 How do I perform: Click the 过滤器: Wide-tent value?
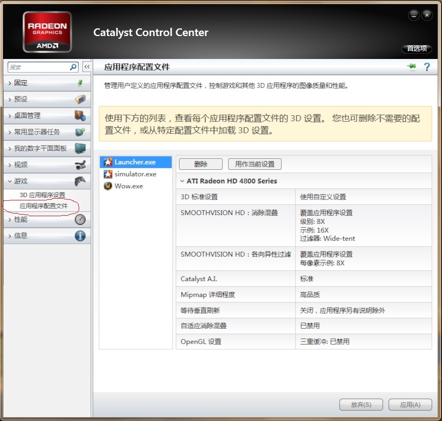click(327, 239)
